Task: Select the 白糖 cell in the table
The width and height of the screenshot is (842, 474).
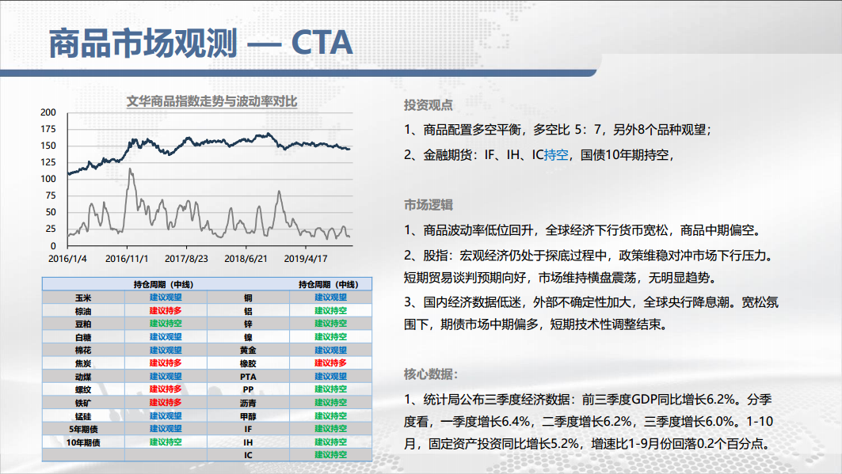Action: pyautogui.click(x=83, y=337)
